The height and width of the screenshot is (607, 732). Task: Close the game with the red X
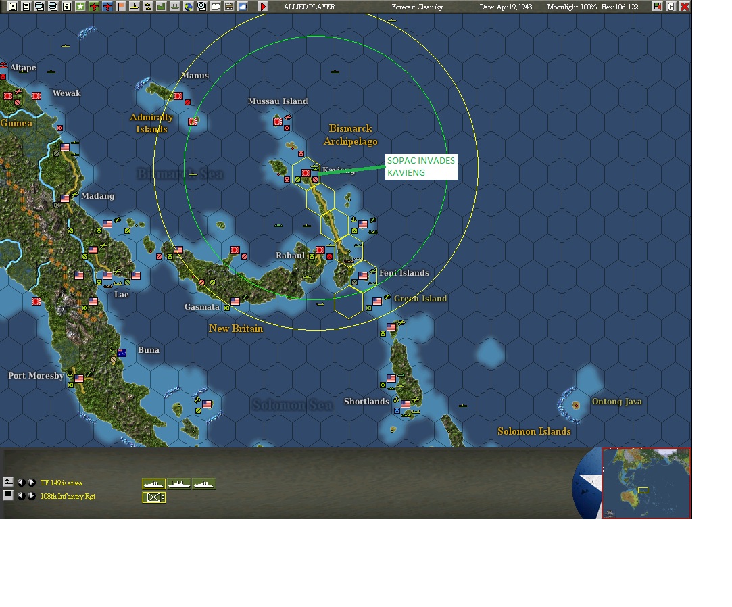685,7
